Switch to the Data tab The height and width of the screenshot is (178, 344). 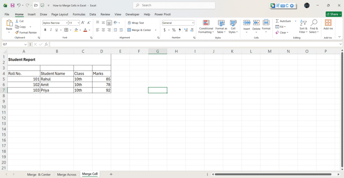(x=93, y=14)
